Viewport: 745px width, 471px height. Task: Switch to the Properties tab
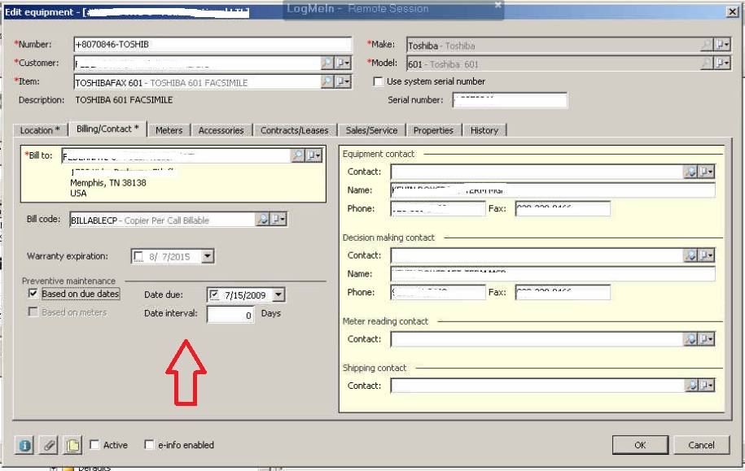pos(433,130)
